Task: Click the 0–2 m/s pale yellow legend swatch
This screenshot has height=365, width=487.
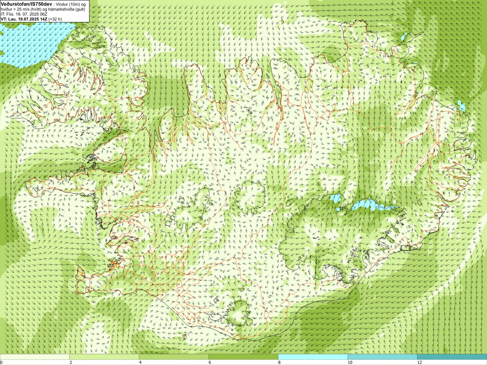Action: pos(35,357)
